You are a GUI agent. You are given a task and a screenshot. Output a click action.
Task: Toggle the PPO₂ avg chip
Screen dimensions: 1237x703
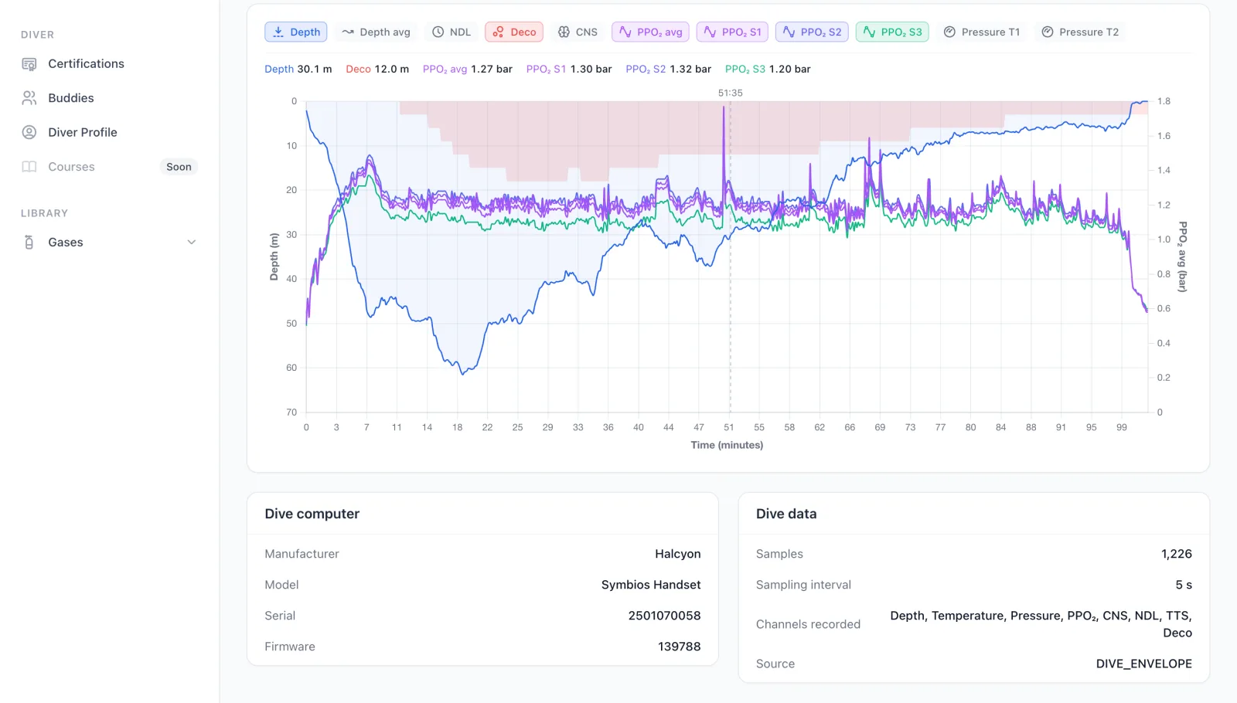[651, 32]
